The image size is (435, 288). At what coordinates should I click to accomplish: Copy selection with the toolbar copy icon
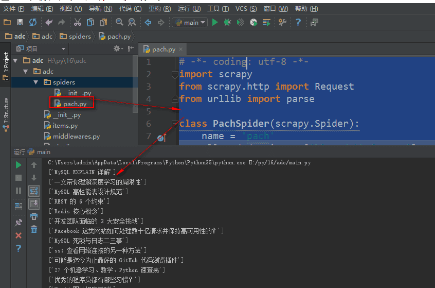90,22
